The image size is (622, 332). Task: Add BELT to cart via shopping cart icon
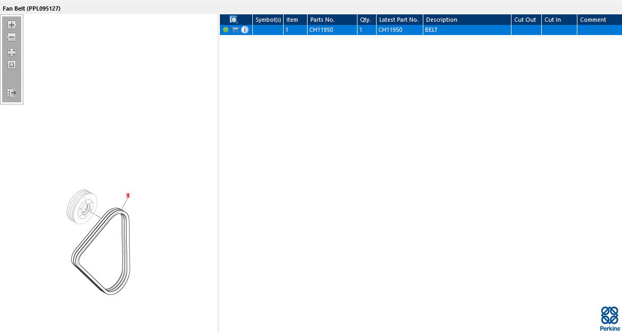pyautogui.click(x=235, y=30)
